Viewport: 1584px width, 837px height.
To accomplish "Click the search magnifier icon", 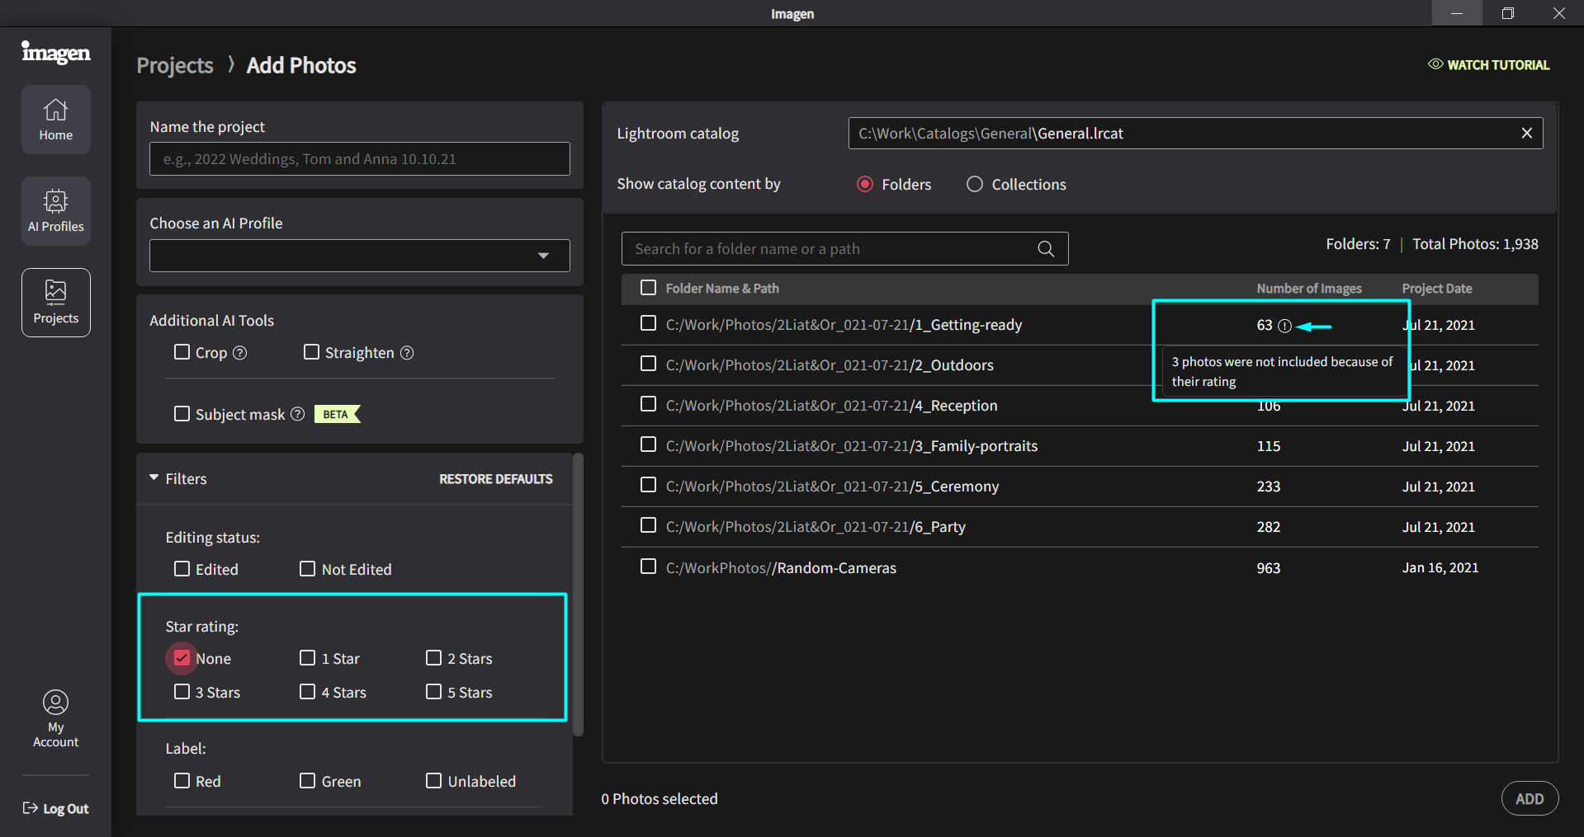I will pos(1046,248).
